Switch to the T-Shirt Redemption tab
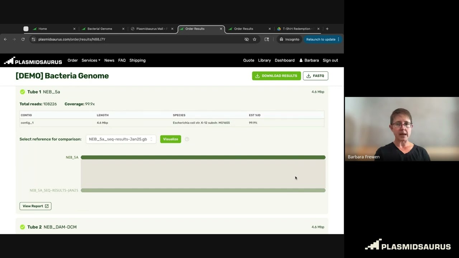This screenshot has height=258, width=459. pyautogui.click(x=298, y=29)
